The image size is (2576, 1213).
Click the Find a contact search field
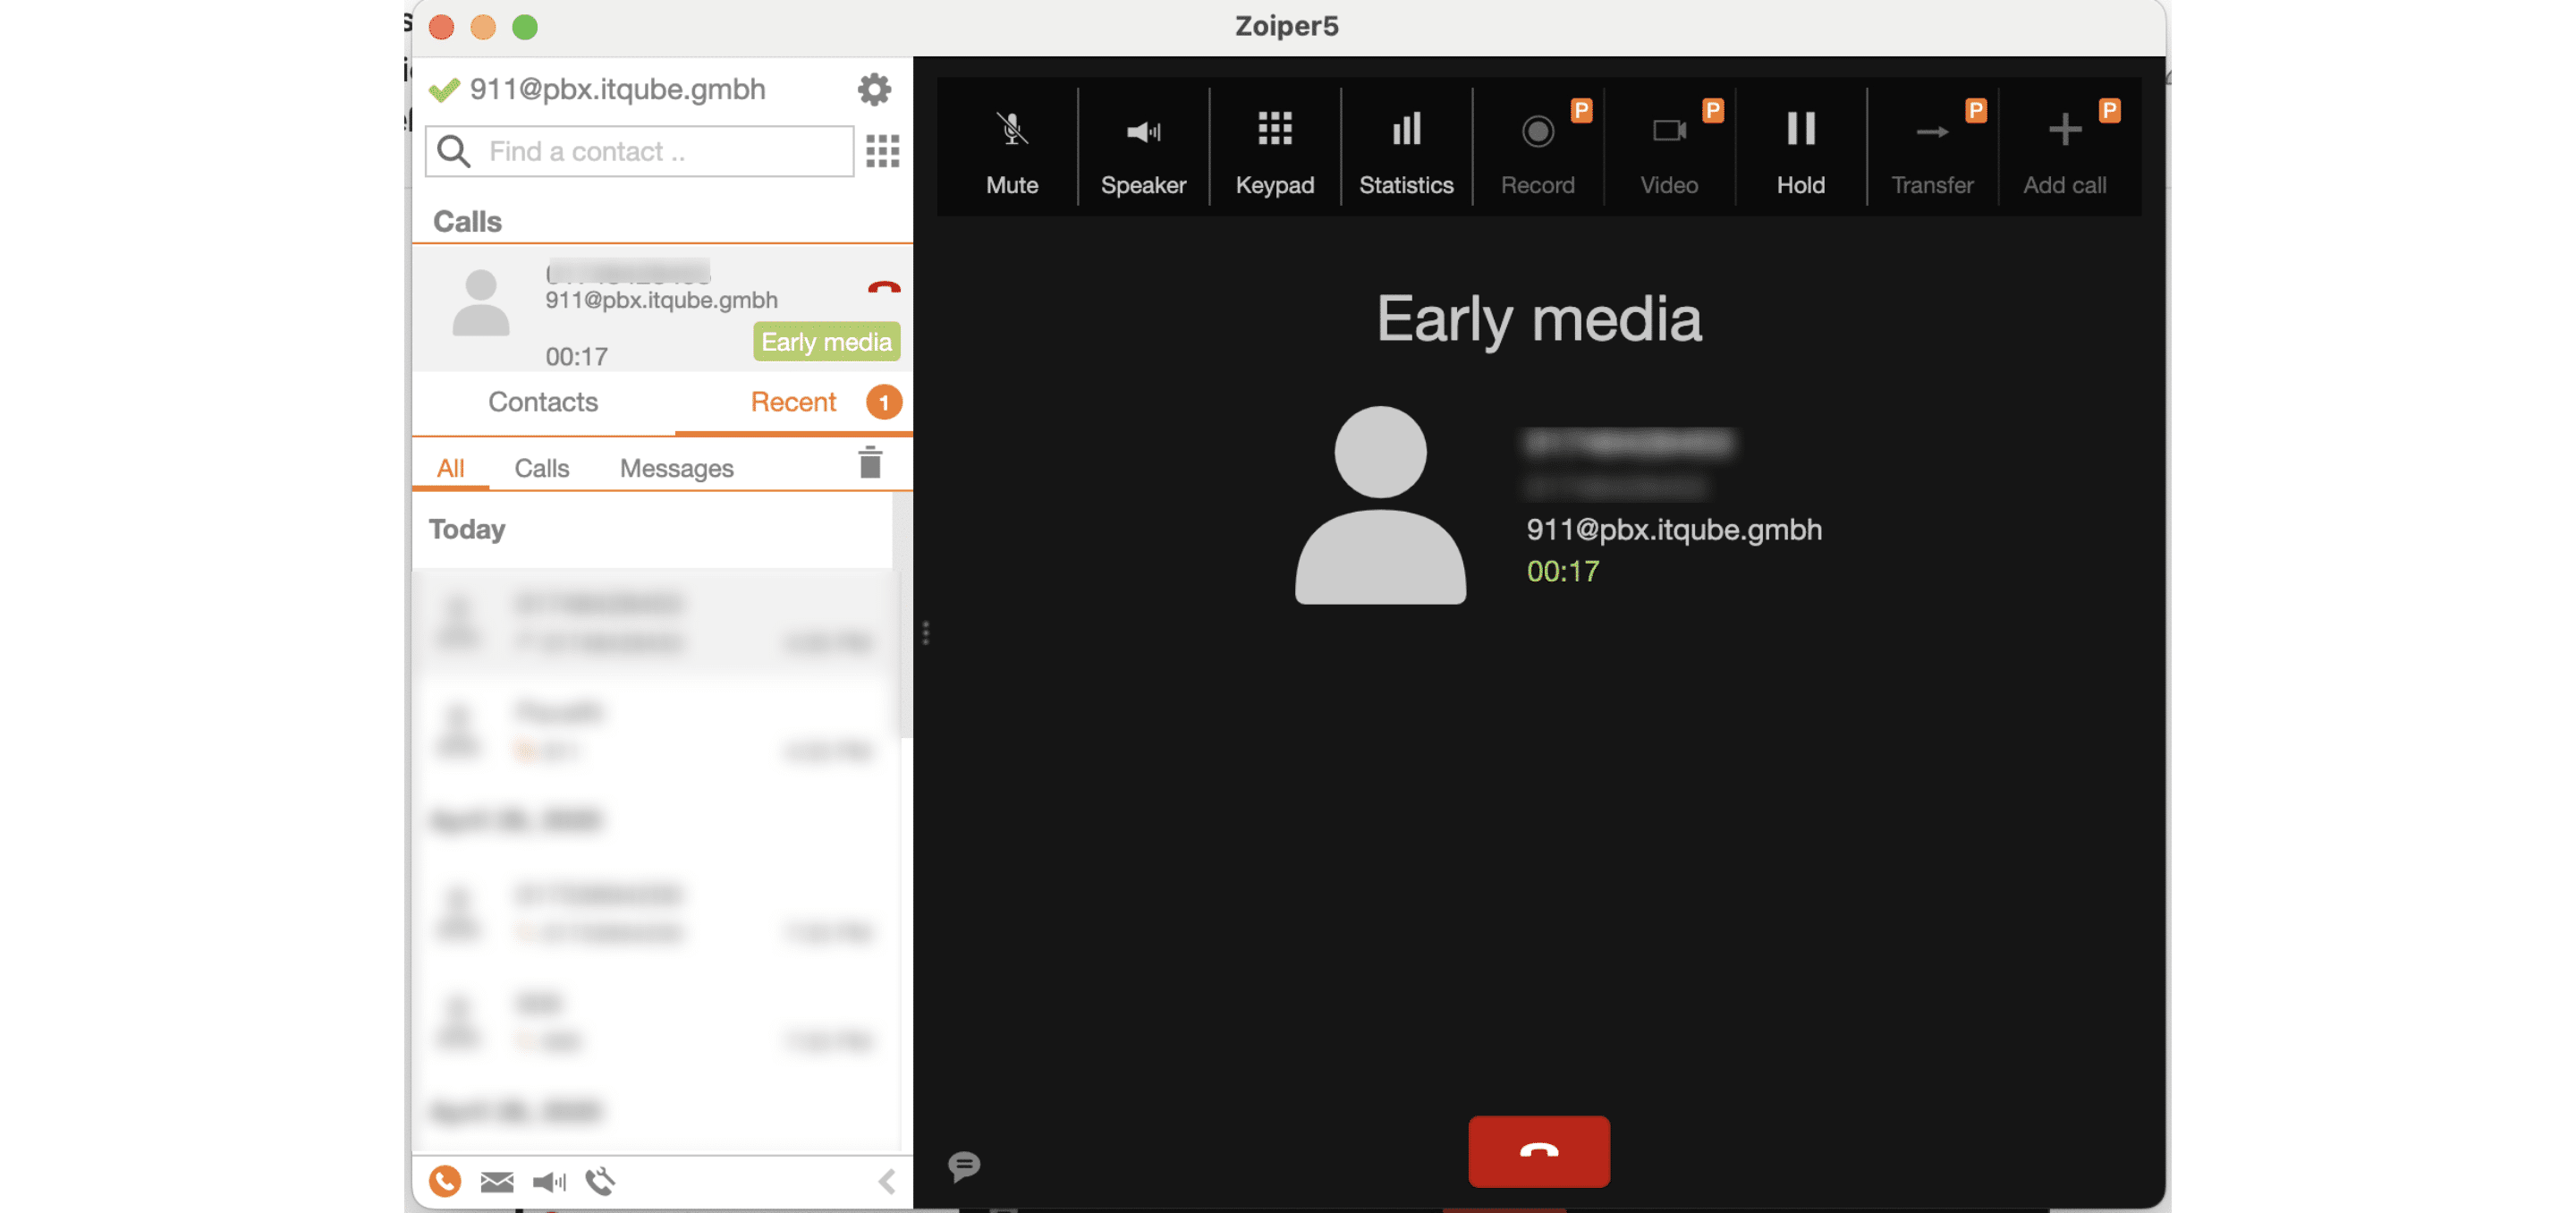639,151
